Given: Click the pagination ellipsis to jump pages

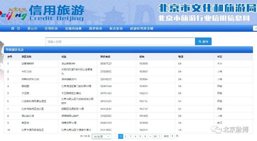Looking at the screenshot, I should click(150, 136).
